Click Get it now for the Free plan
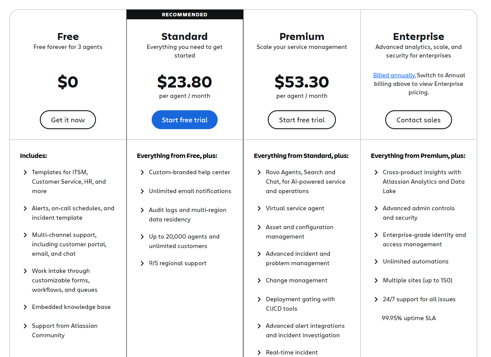 point(68,120)
